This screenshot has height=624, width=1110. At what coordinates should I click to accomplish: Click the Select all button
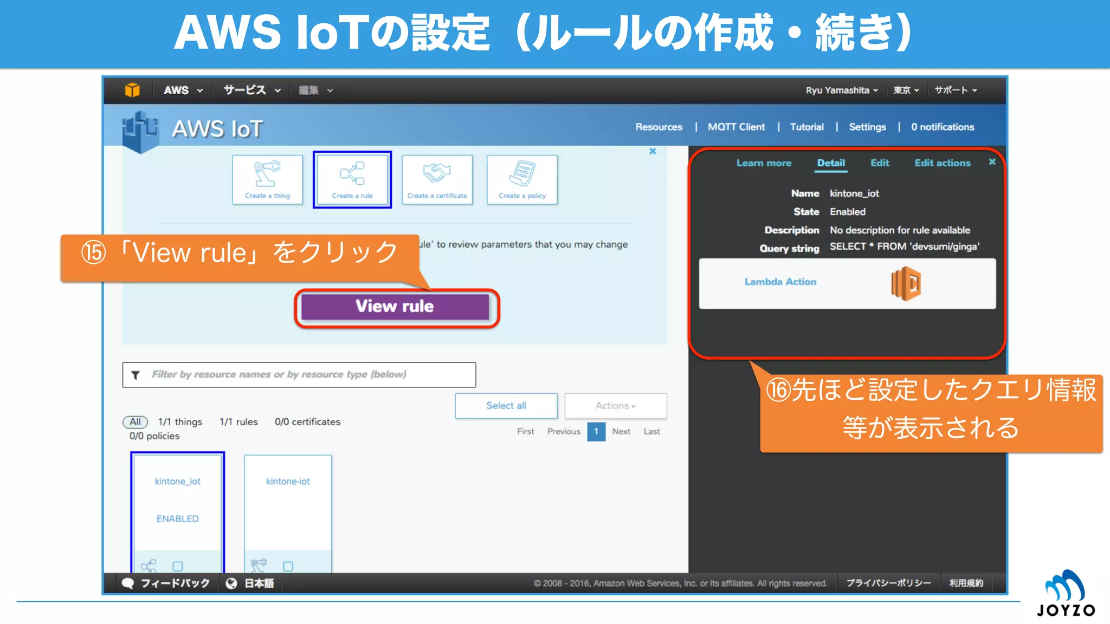point(506,406)
